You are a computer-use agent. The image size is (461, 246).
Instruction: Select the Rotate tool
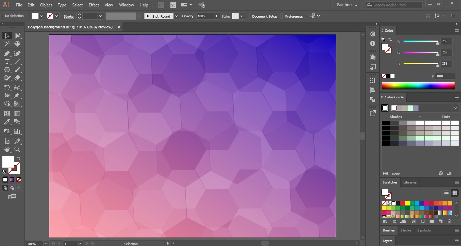(7, 87)
